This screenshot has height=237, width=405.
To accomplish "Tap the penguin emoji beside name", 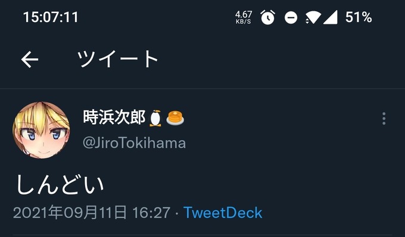I will pos(155,118).
